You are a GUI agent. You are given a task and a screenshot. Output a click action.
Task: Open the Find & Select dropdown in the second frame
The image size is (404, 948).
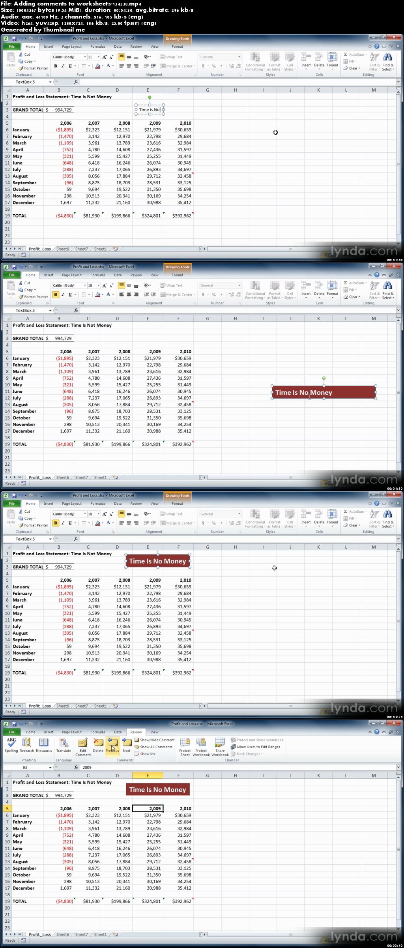tap(388, 290)
